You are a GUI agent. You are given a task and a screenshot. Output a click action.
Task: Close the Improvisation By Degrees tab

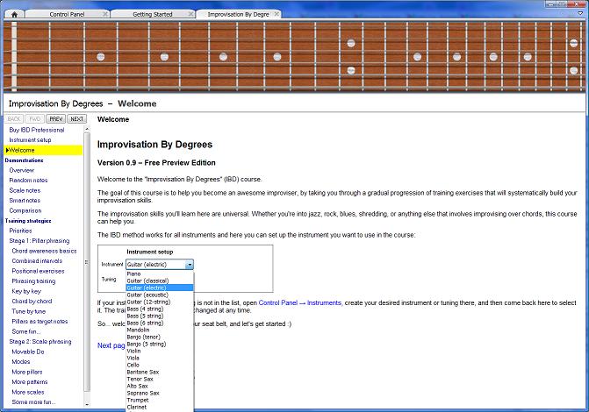coord(277,14)
